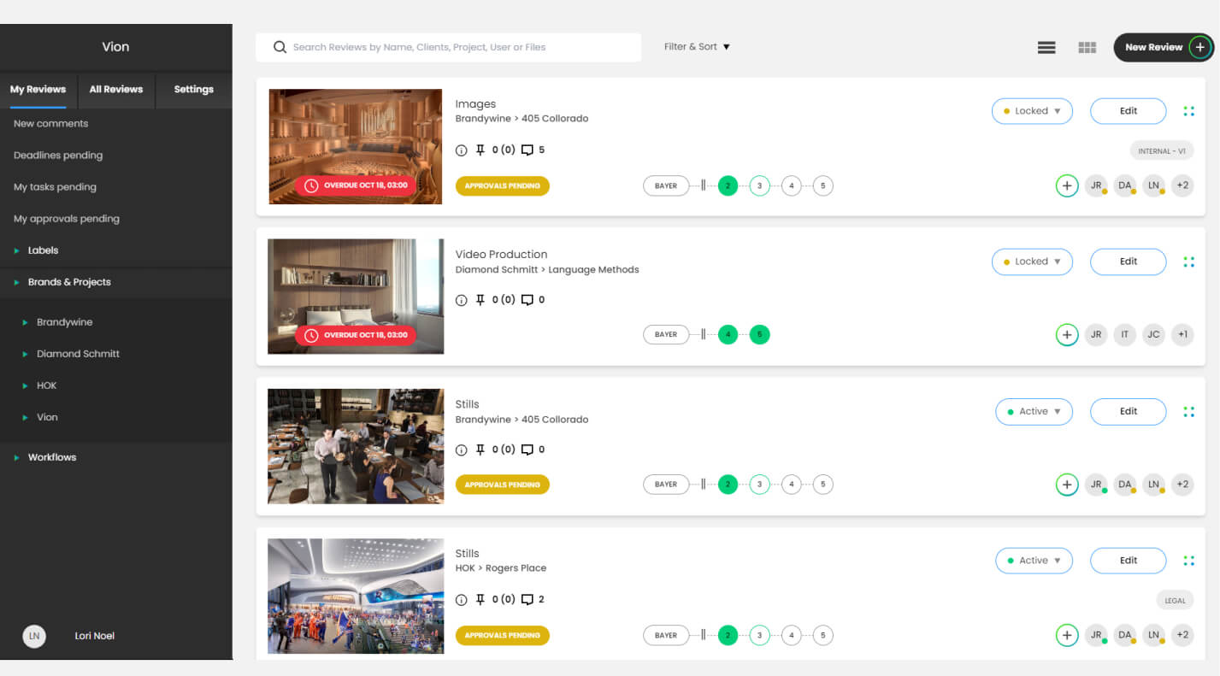Open info icon on the Images review
The height and width of the screenshot is (676, 1220).
pos(462,150)
